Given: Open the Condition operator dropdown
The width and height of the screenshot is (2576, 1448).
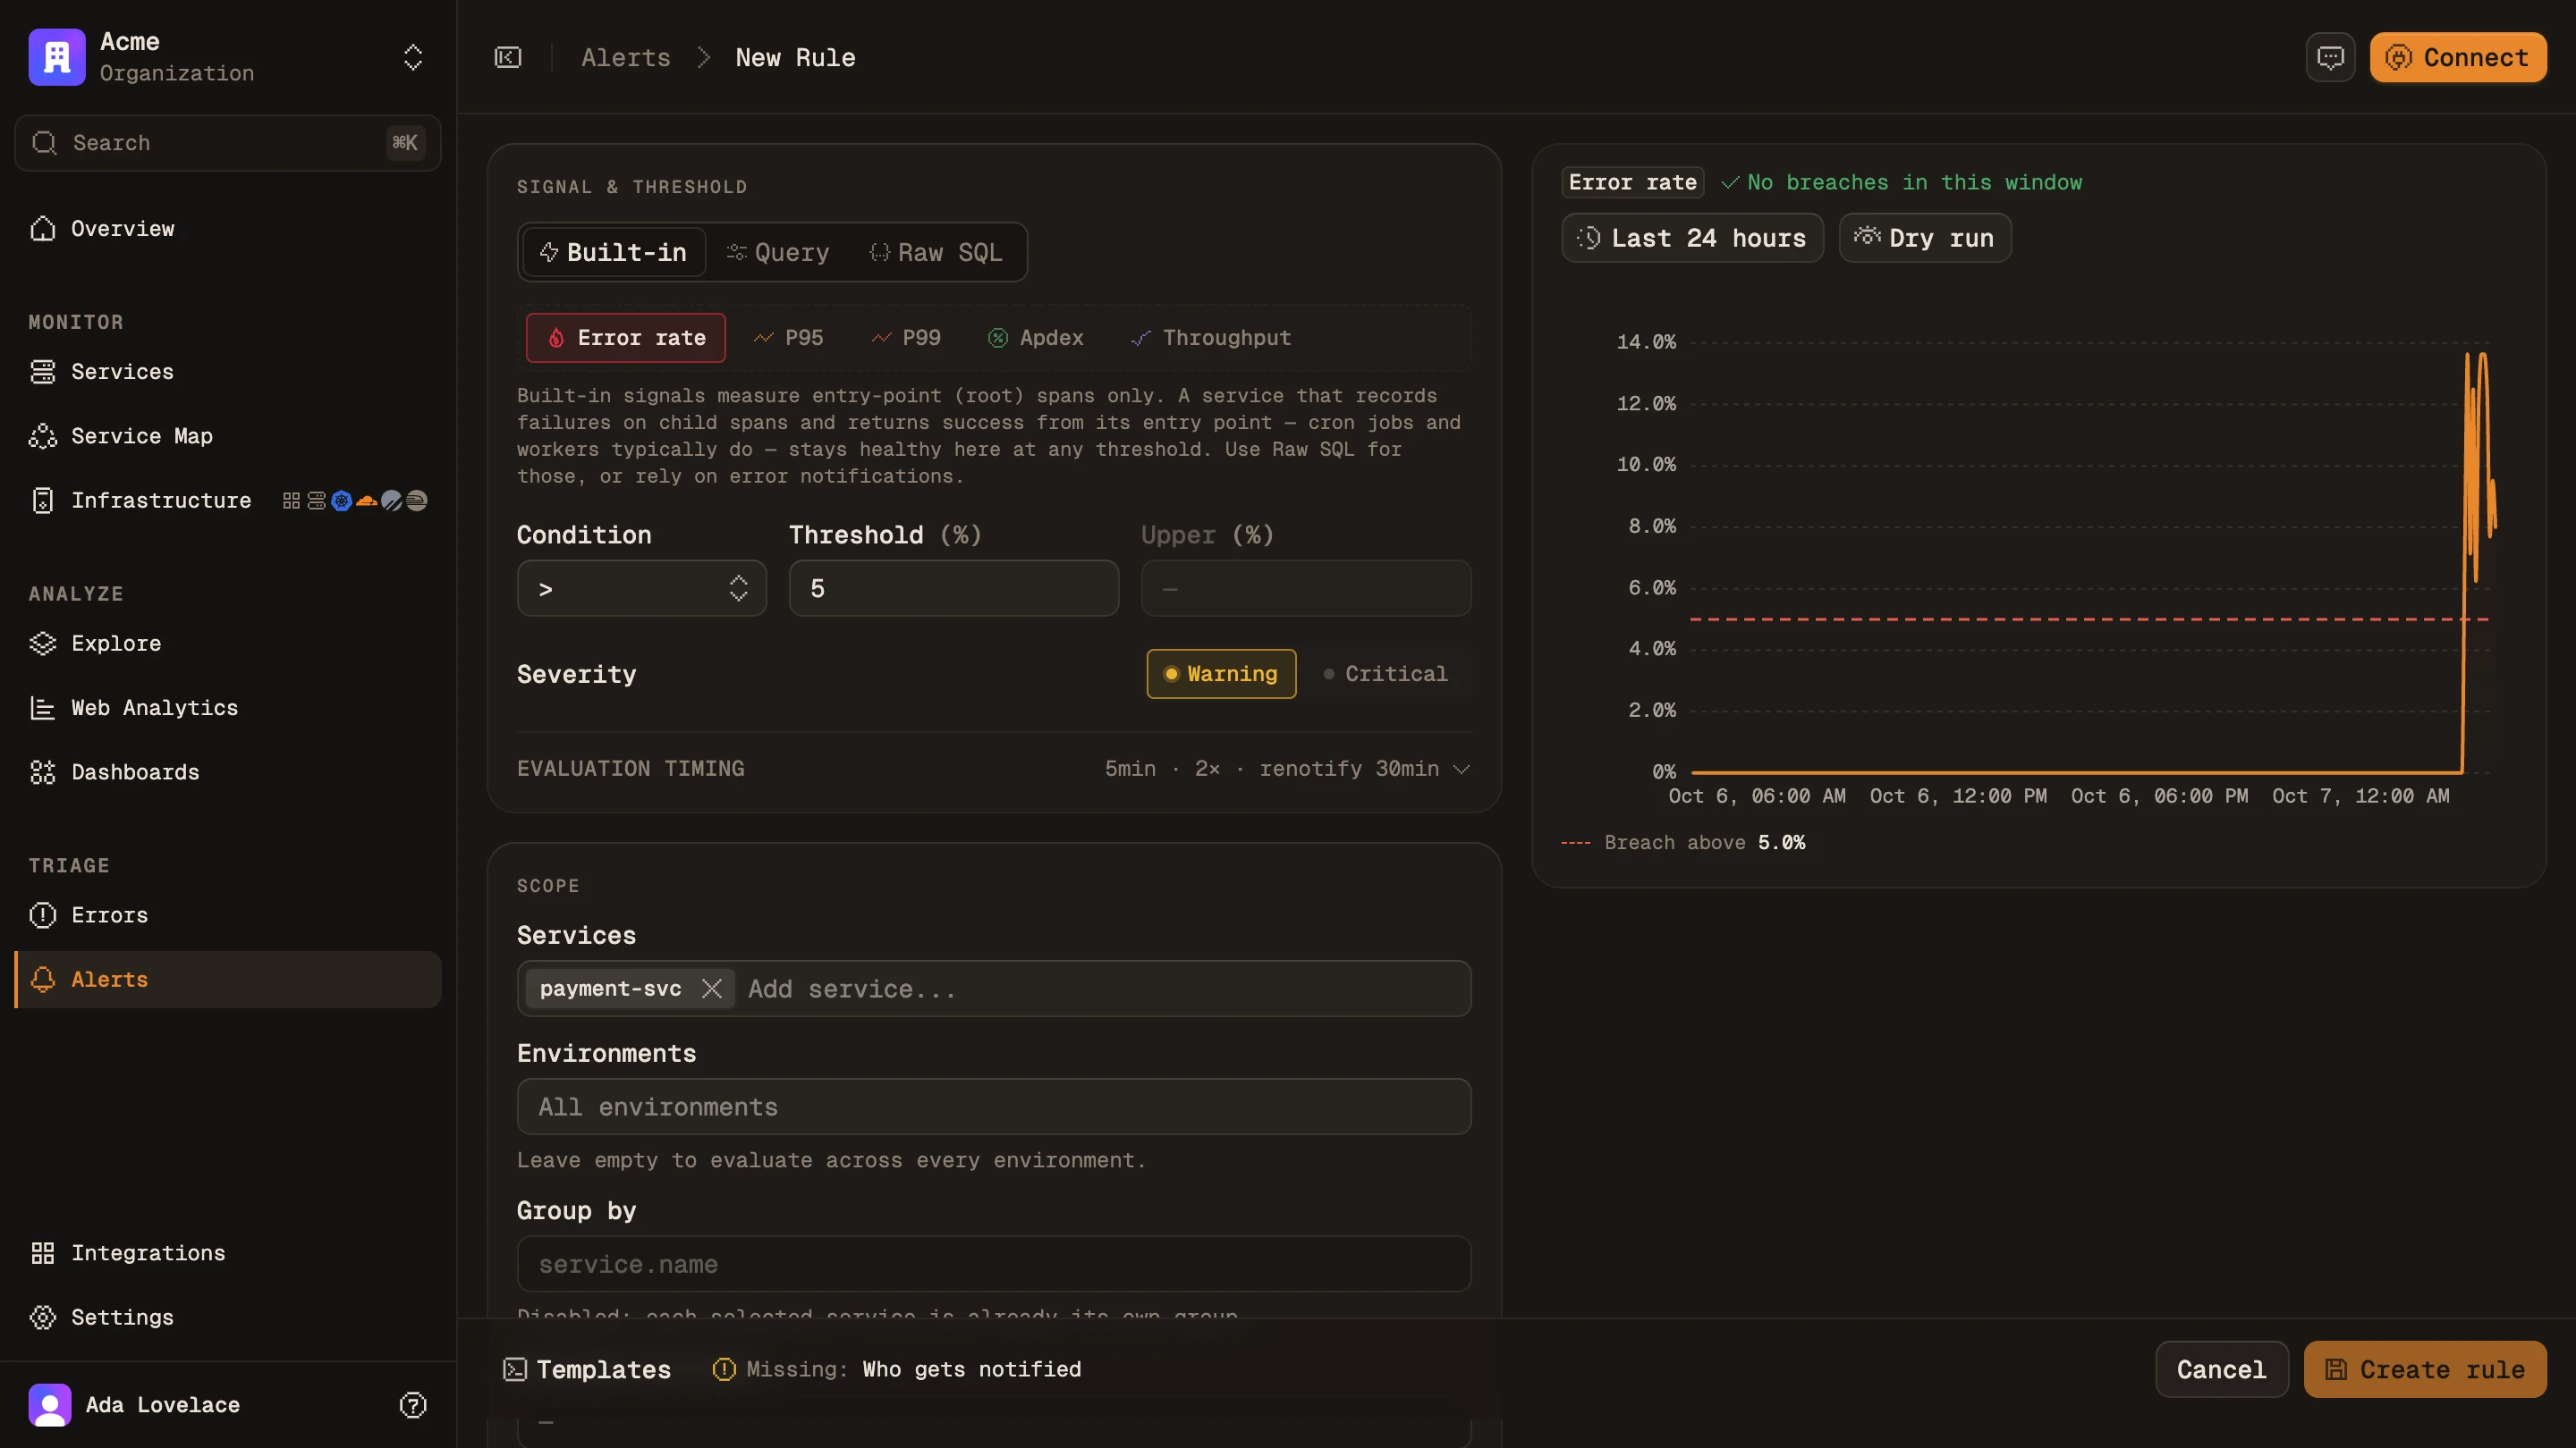Looking at the screenshot, I should (642, 589).
